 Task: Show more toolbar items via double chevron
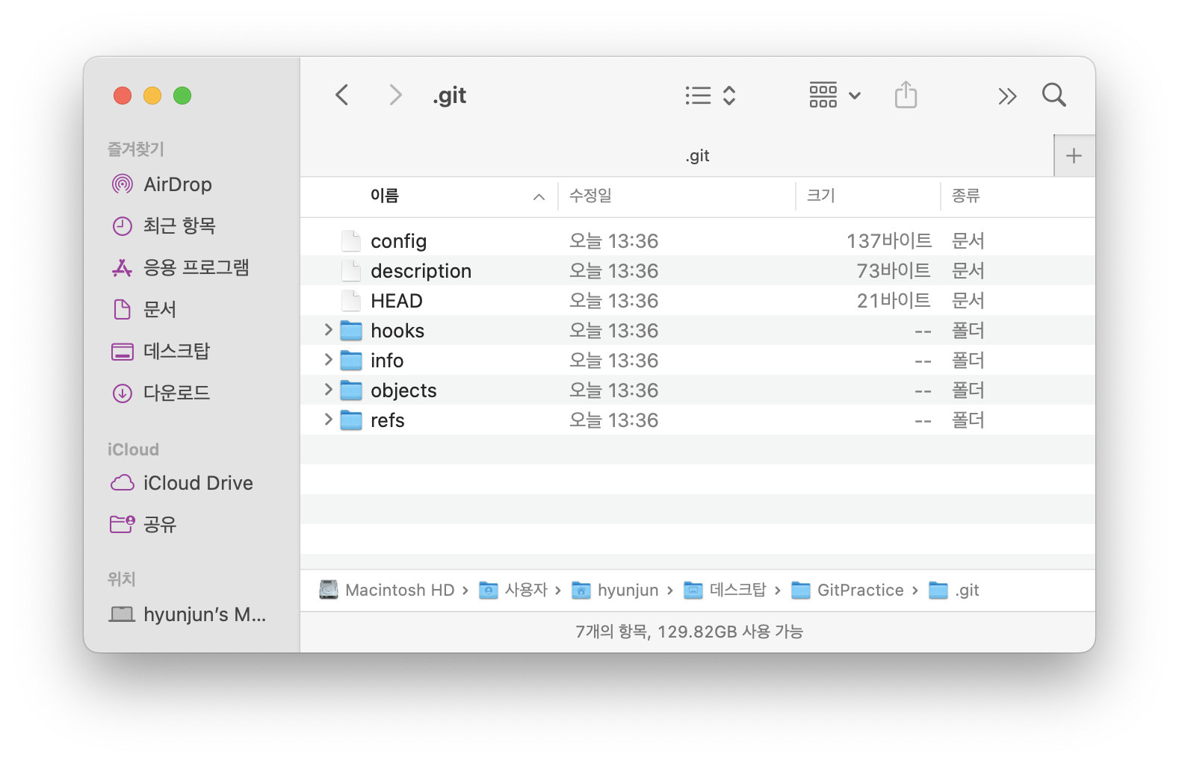click(x=1007, y=96)
